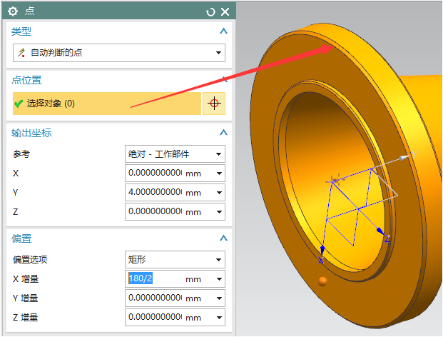Click the green checkmark select object row
The height and width of the screenshot is (337, 443).
(106, 104)
